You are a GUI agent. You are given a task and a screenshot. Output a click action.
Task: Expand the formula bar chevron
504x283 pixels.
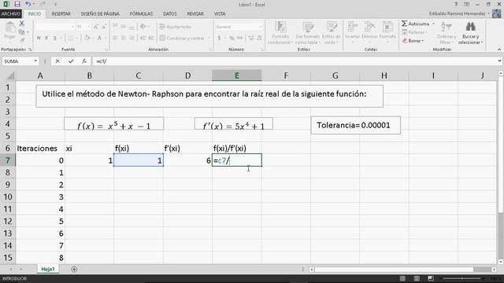(x=499, y=61)
